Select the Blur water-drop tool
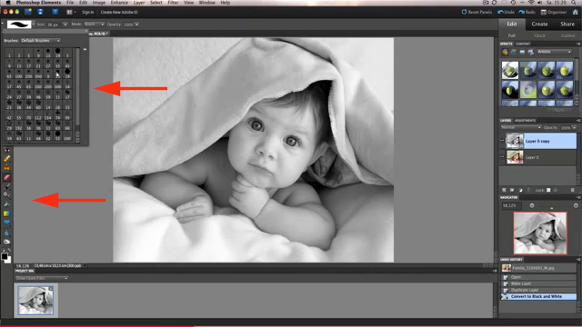This screenshot has height=327, width=582. (6, 233)
